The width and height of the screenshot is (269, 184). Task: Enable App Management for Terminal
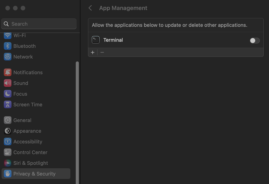255,41
